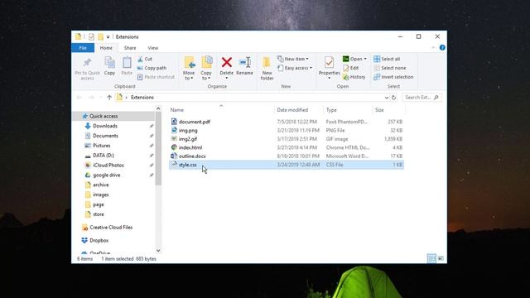Switch to the Share ribbon tab

[130, 48]
